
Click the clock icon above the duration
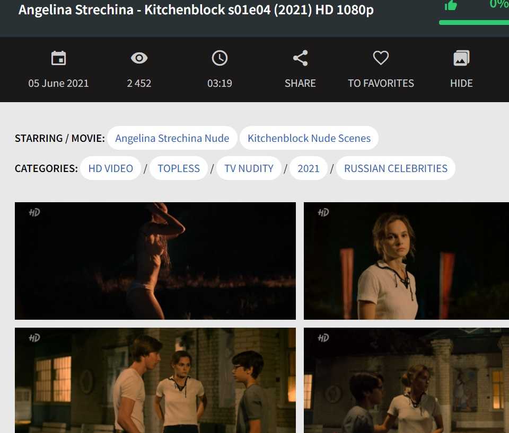[220, 58]
